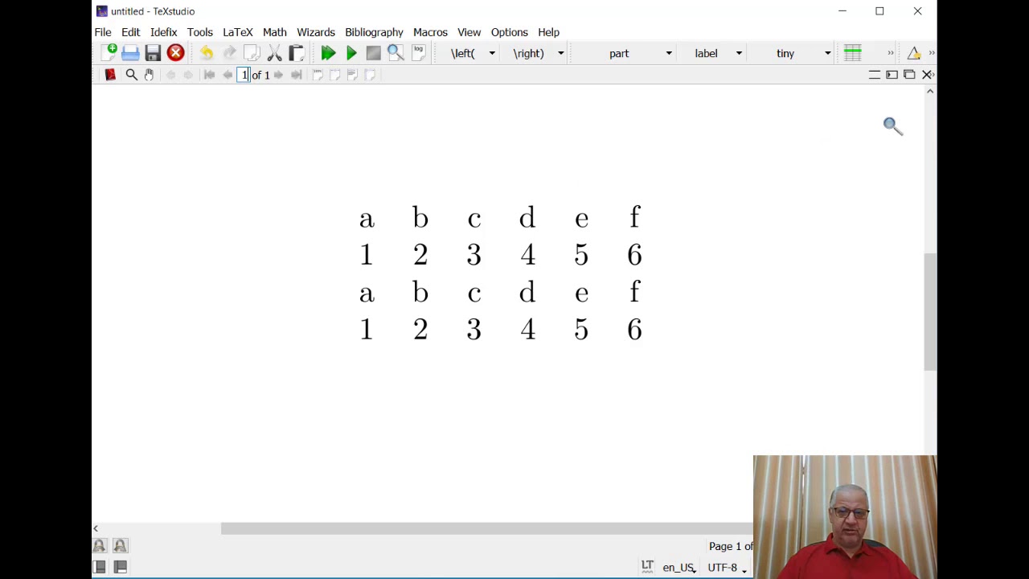Open the Bibliography menu

(x=374, y=32)
